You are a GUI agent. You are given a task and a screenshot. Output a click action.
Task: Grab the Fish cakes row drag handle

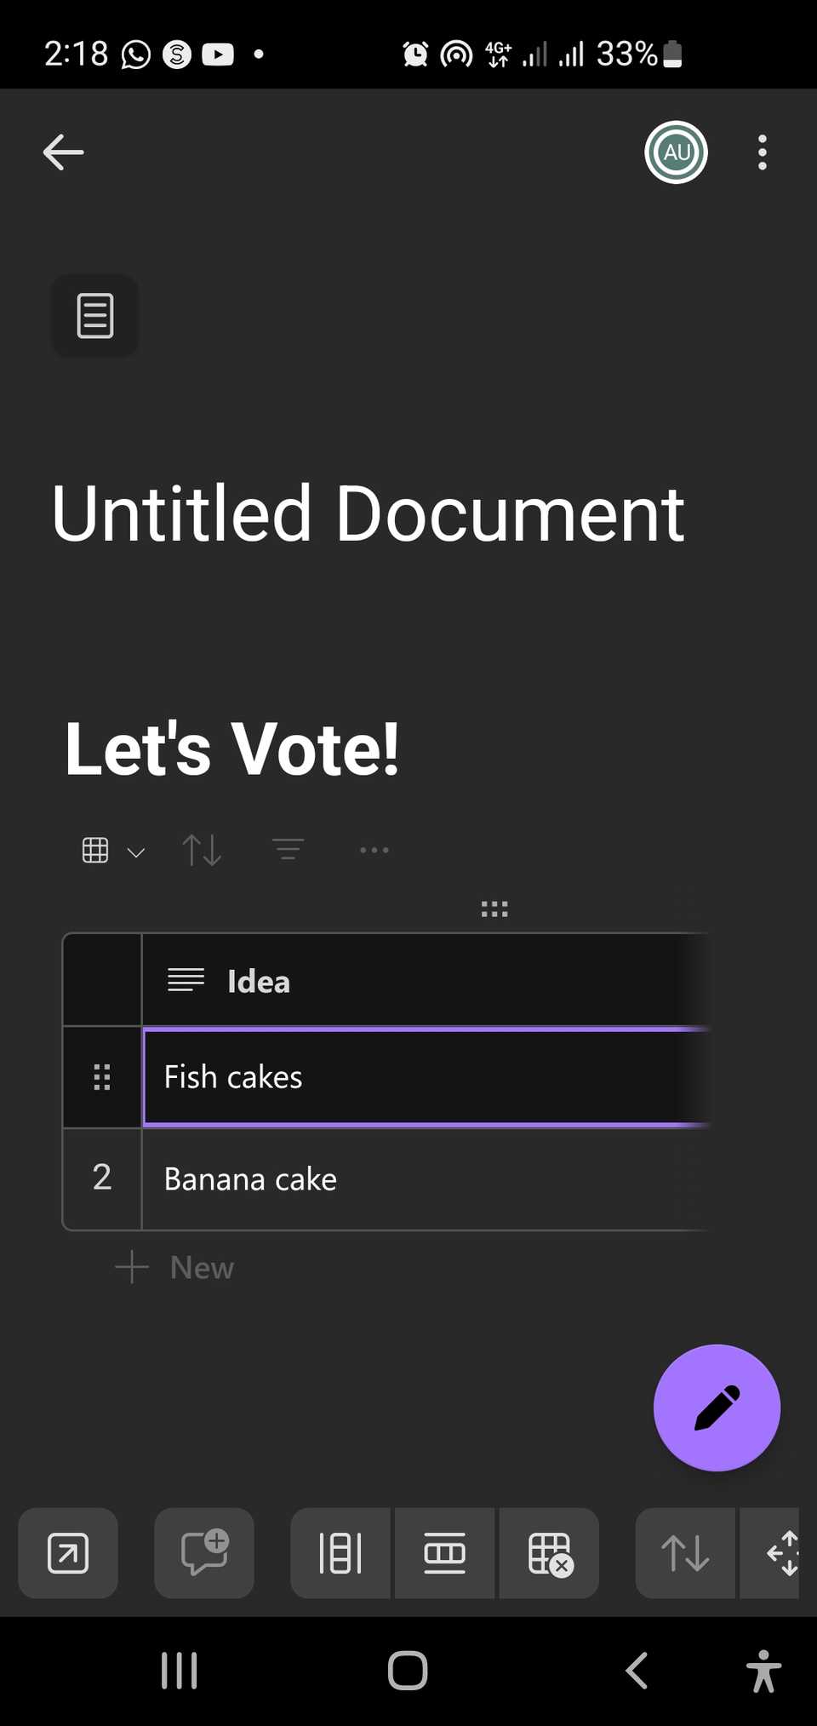[x=101, y=1076]
